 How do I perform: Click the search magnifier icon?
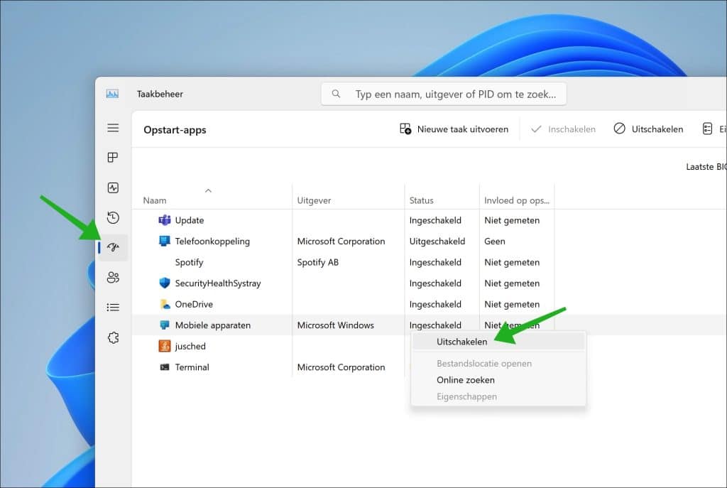pos(336,94)
